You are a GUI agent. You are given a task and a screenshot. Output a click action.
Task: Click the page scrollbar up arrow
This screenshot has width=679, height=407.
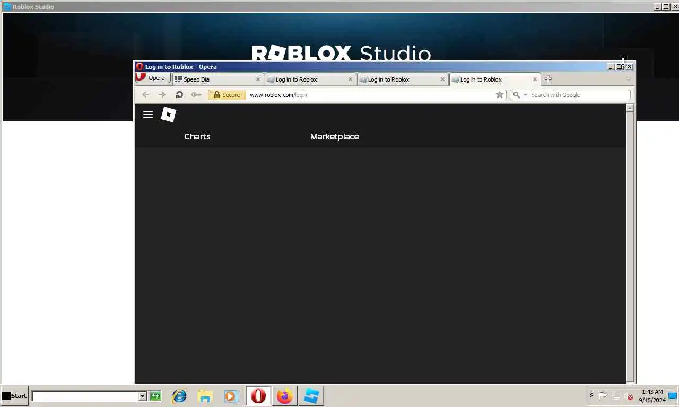point(630,108)
